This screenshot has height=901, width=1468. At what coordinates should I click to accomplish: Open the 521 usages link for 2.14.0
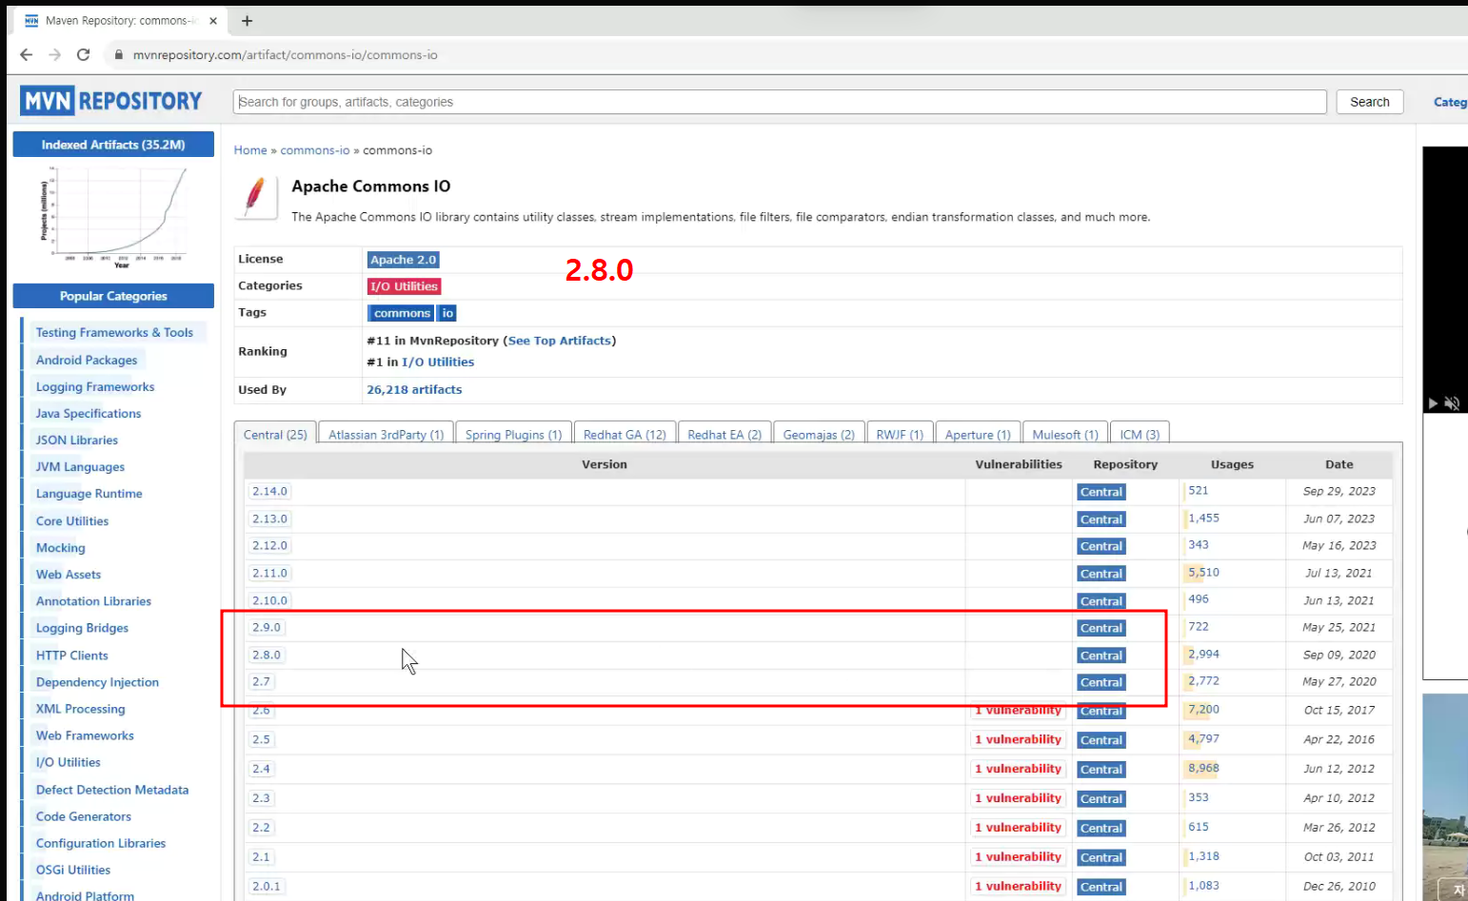[x=1198, y=491]
